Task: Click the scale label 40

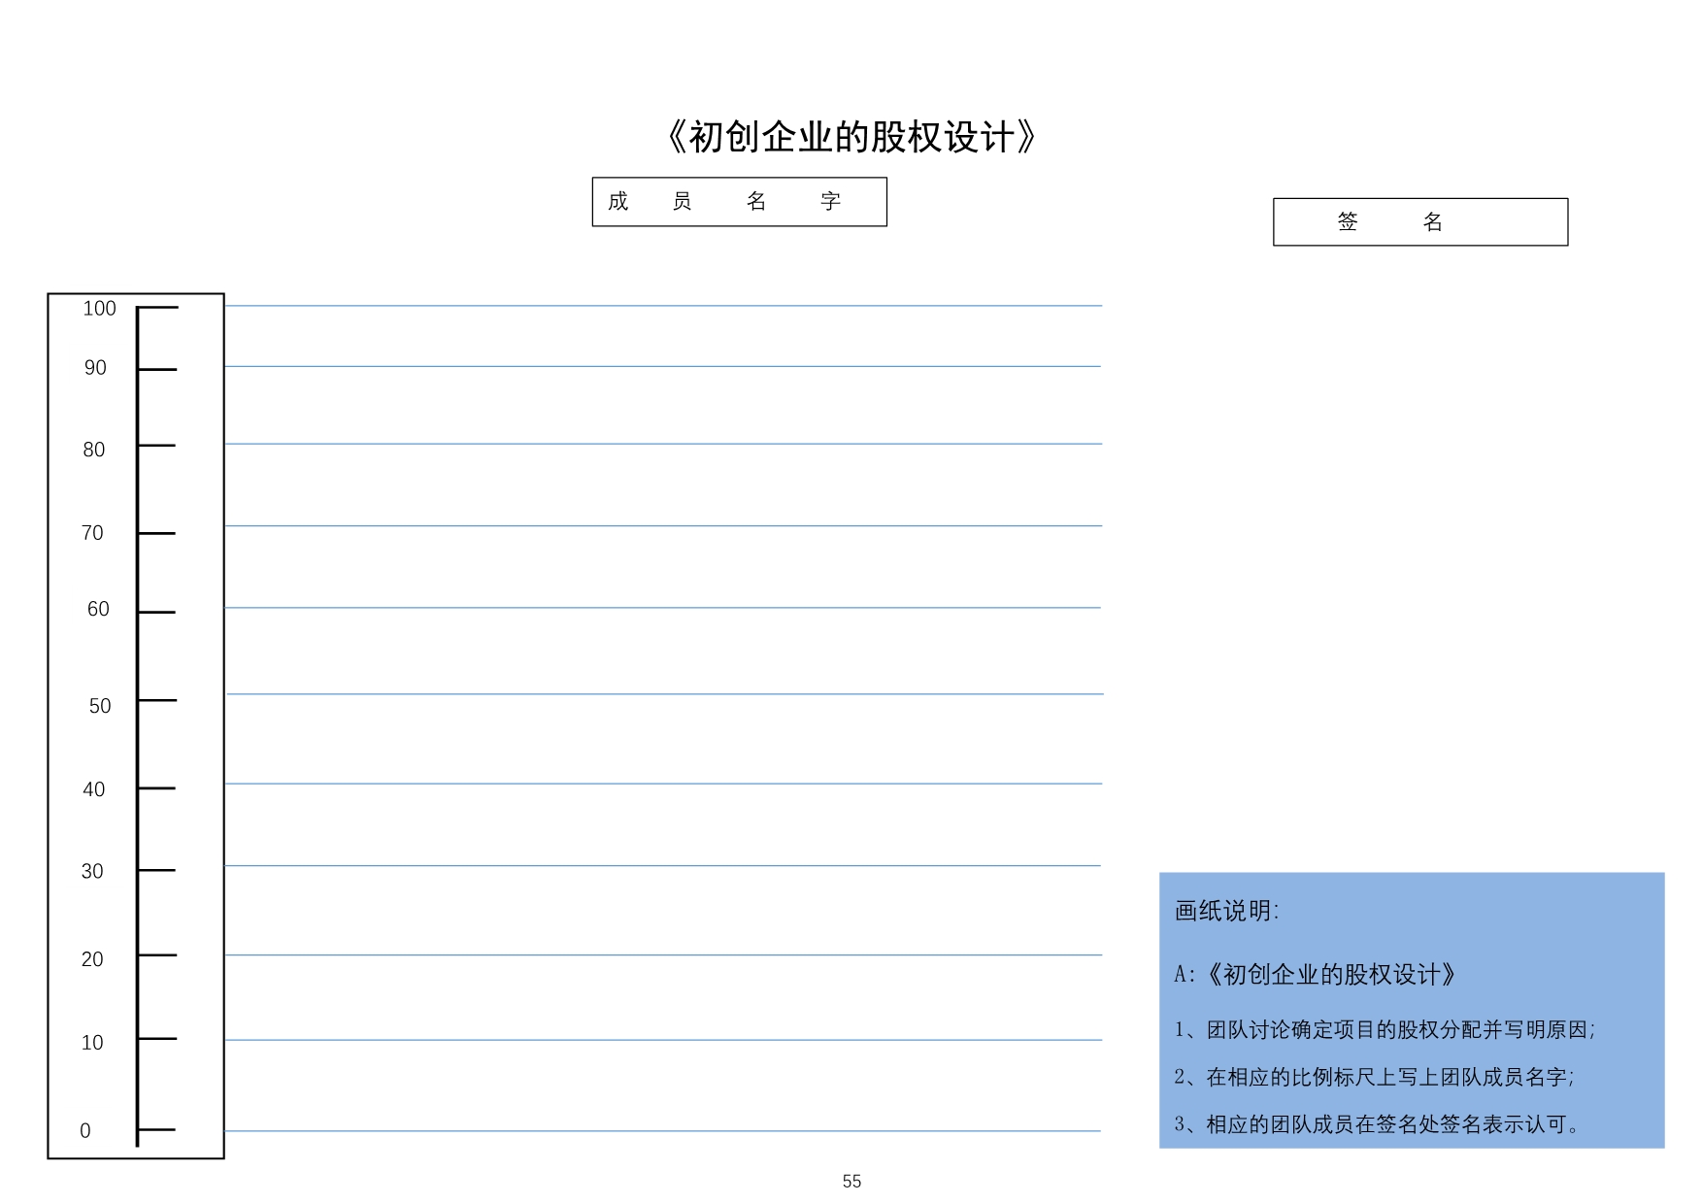Action: [94, 789]
